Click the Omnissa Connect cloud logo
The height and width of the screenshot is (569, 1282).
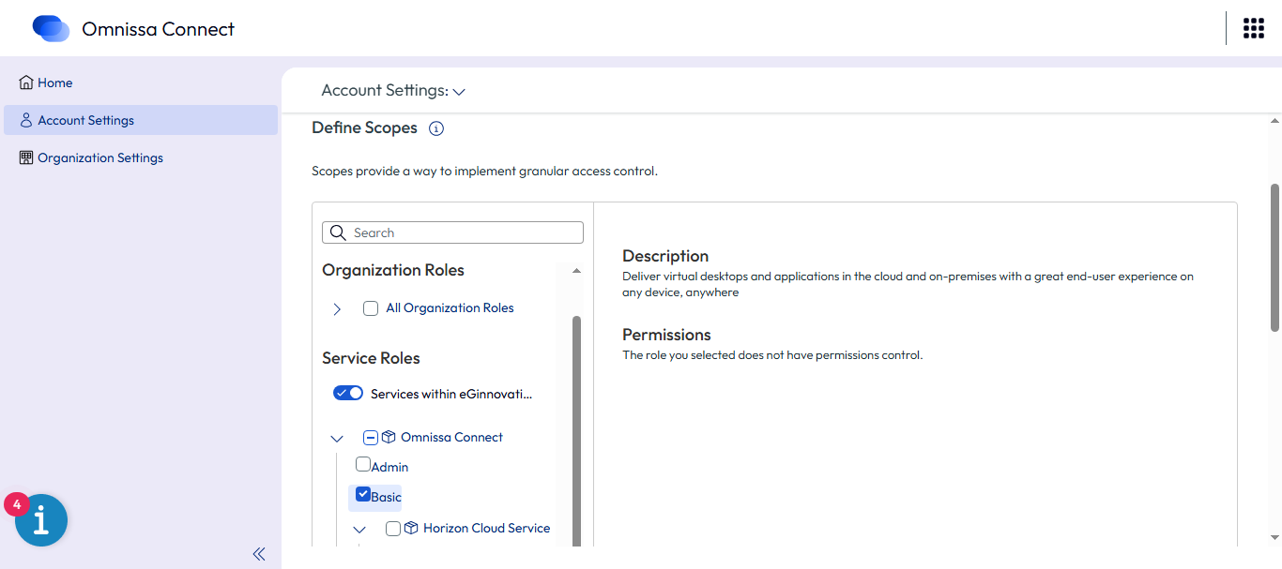tap(51, 29)
